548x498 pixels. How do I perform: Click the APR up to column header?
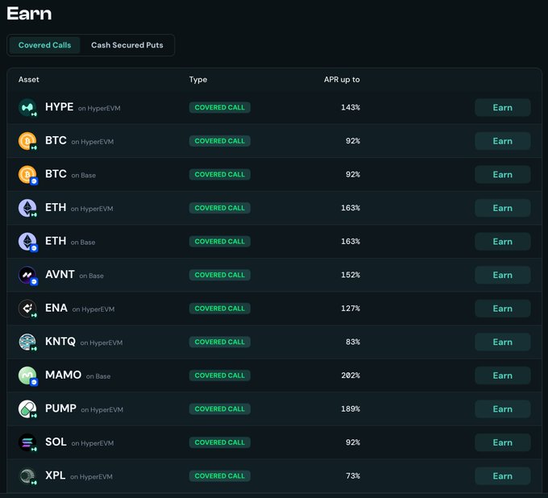(342, 80)
